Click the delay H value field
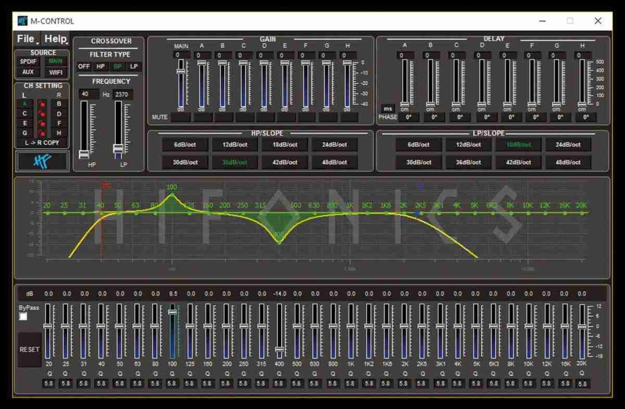 (582, 55)
